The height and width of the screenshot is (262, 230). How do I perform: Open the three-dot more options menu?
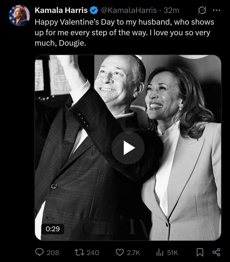217,10
